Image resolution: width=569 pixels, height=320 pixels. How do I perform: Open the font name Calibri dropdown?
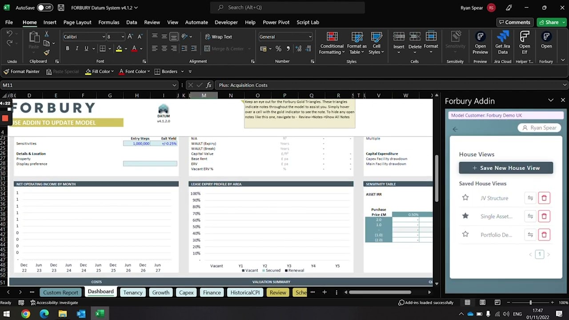click(104, 37)
